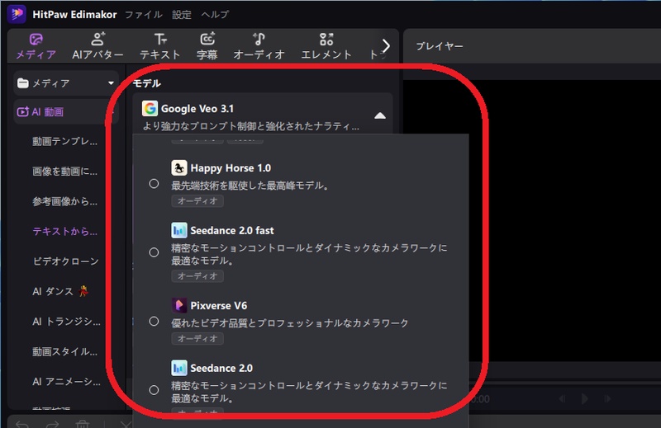
Task: Select AI トランジシ... sidebar item
Action: 67,322
